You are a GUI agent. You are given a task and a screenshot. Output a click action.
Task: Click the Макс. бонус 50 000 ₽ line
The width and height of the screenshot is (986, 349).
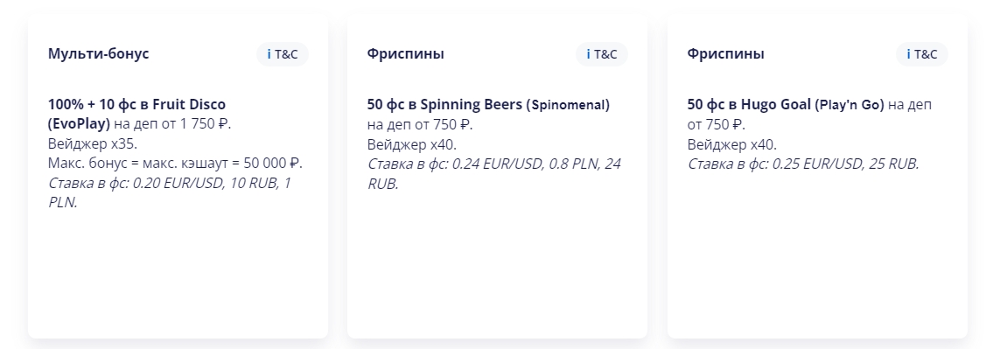point(176,163)
